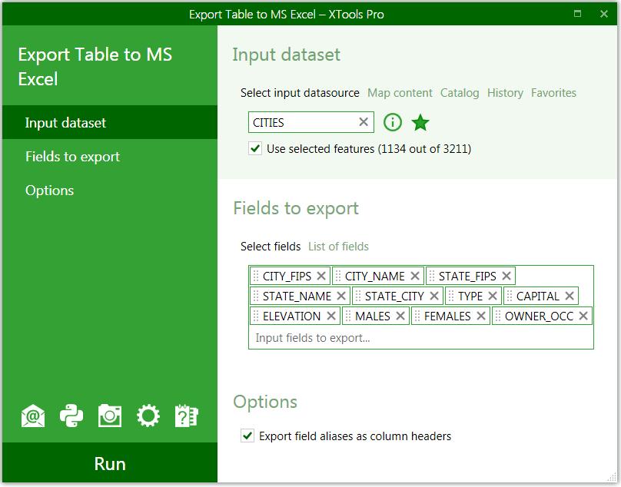
Task: Open the Python script export icon
Action: pyautogui.click(x=71, y=416)
